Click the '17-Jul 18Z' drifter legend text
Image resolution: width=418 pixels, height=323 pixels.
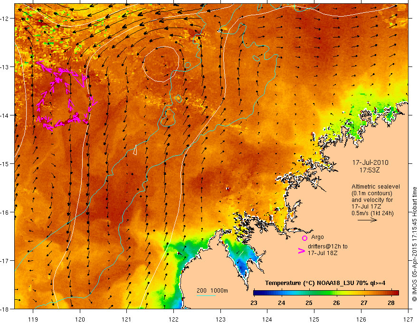pyautogui.click(x=323, y=253)
